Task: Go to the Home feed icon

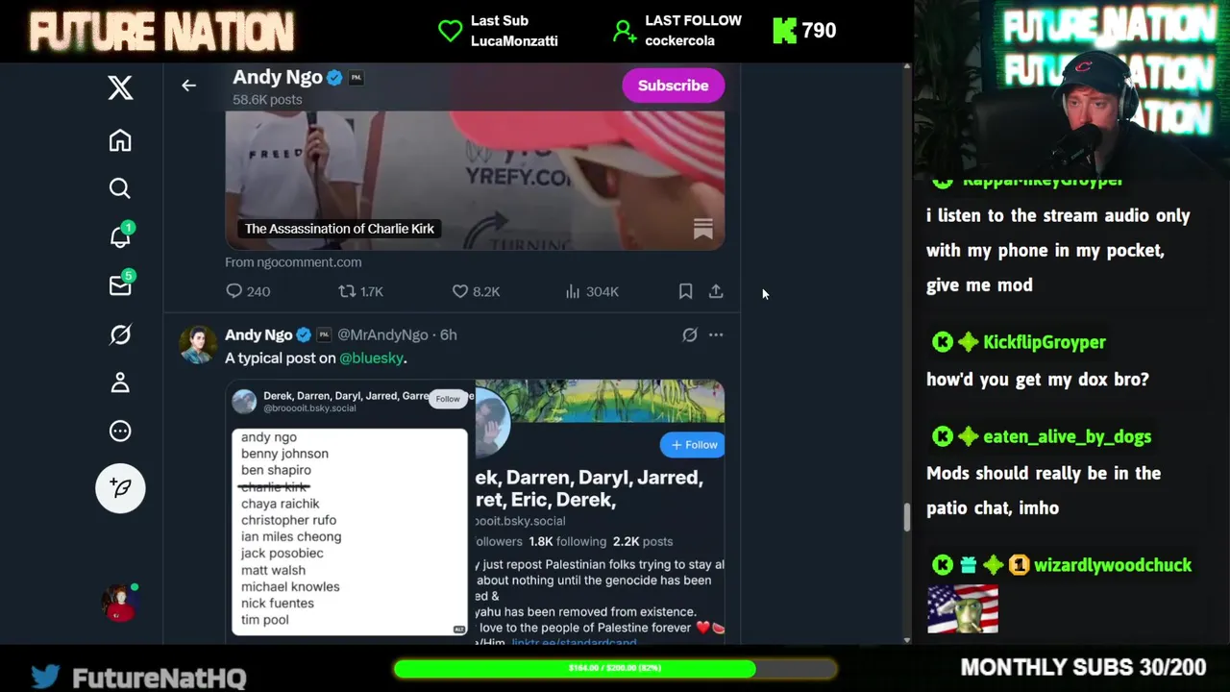Action: (120, 140)
